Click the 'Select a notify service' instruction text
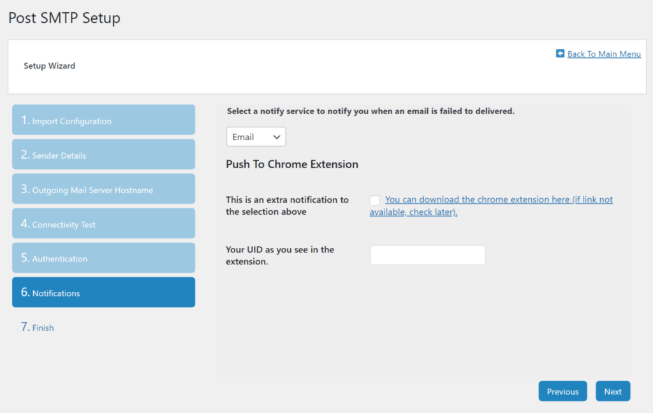This screenshot has width=653, height=413. point(371,111)
